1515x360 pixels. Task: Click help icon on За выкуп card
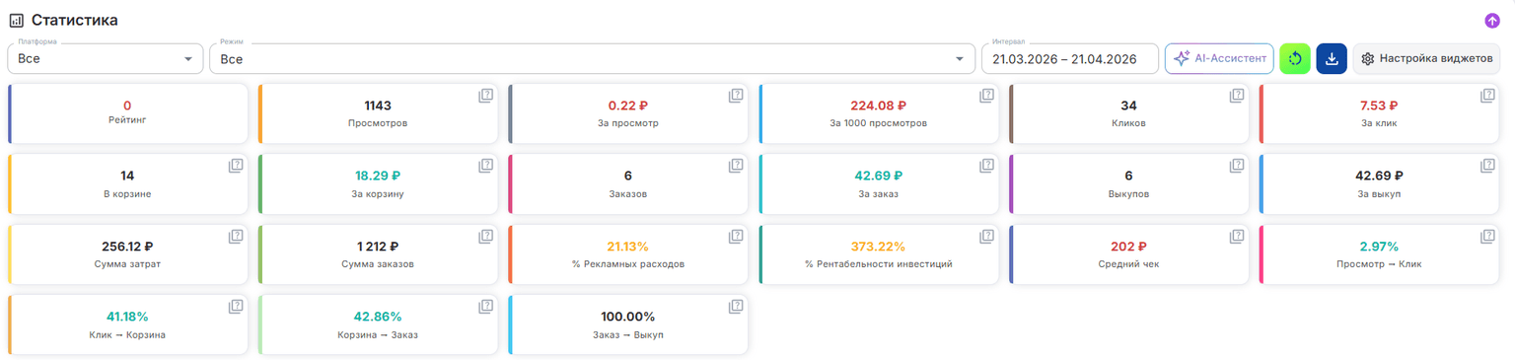[1487, 166]
